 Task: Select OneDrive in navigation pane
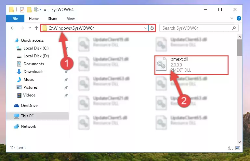point(26,106)
